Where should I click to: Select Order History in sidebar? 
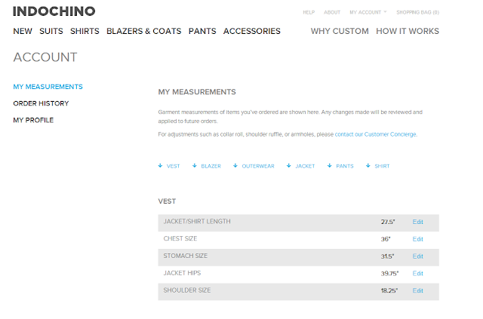tap(41, 103)
